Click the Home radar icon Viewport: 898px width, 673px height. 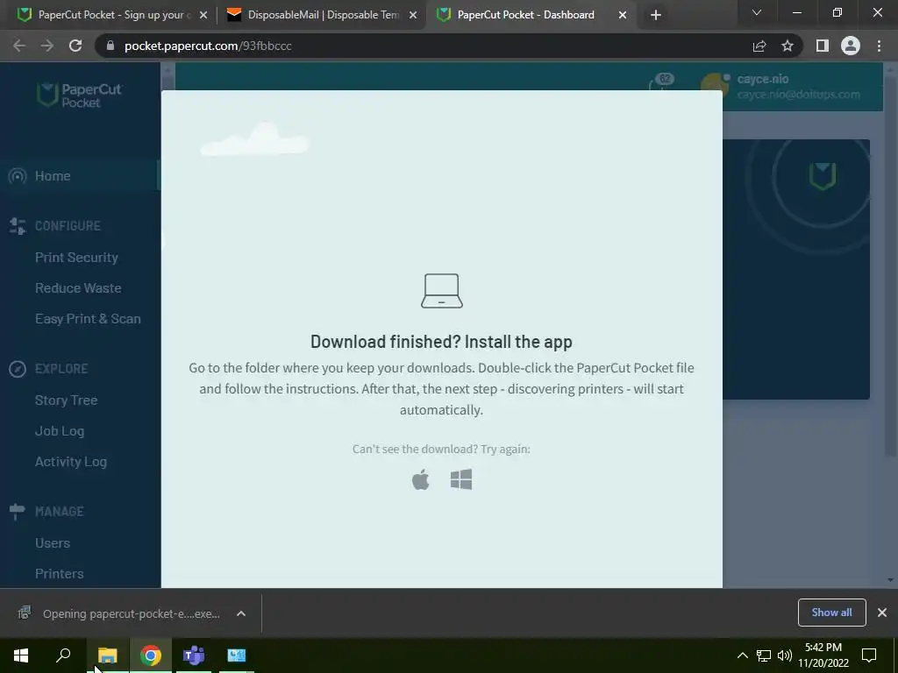(18, 175)
